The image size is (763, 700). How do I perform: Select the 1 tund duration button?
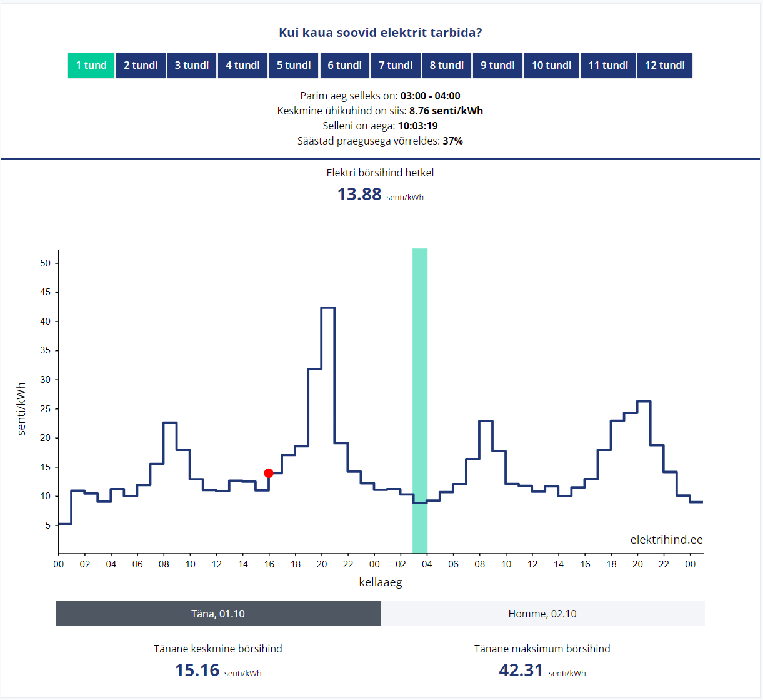point(91,65)
